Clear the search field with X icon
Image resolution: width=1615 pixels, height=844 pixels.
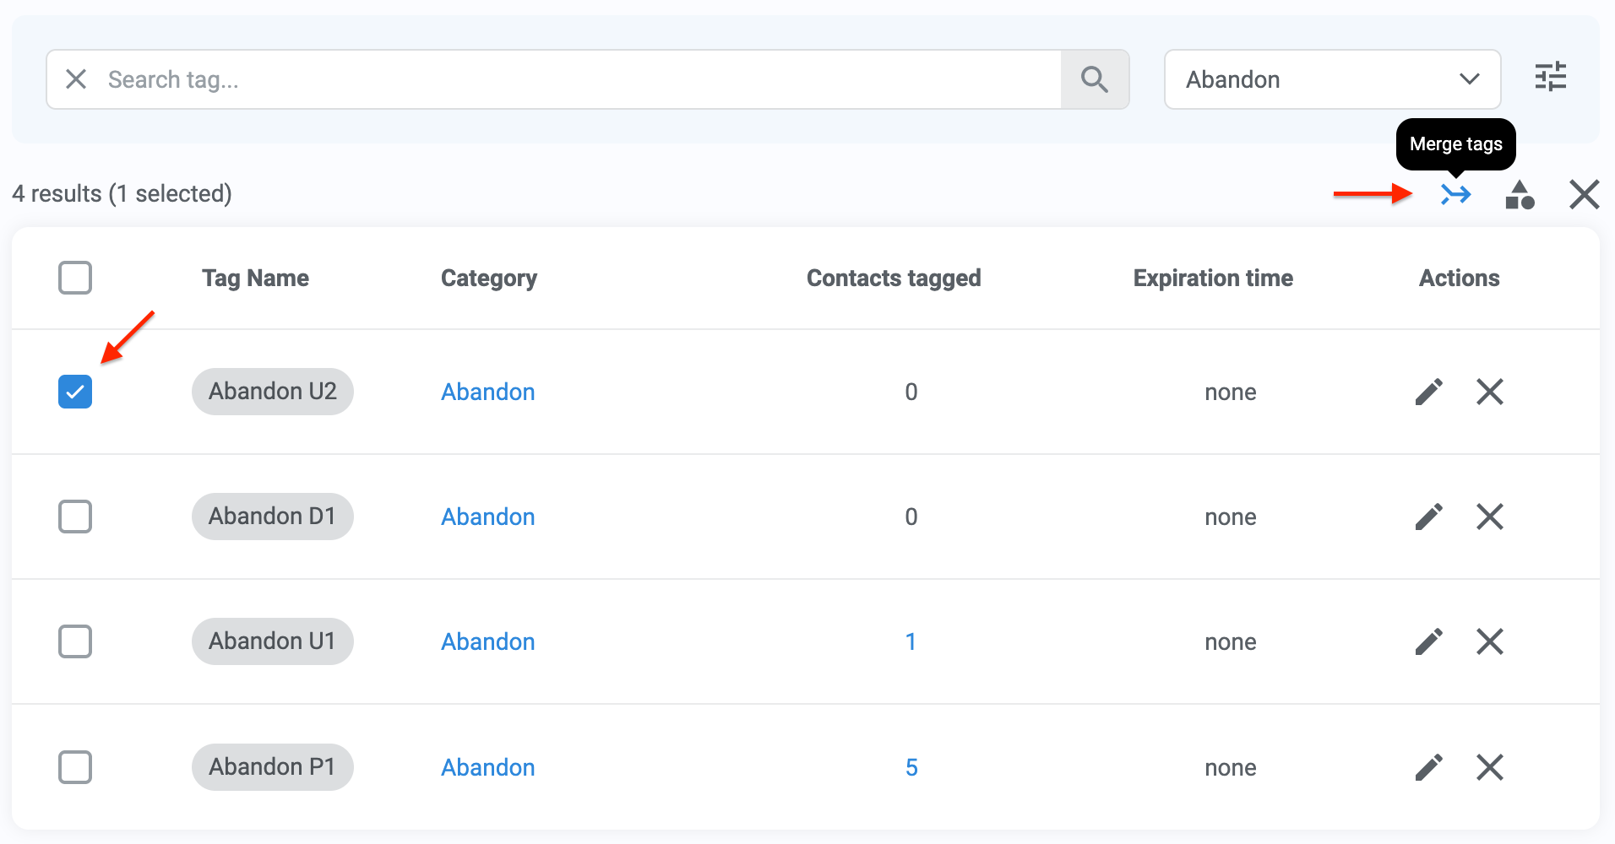point(76,79)
